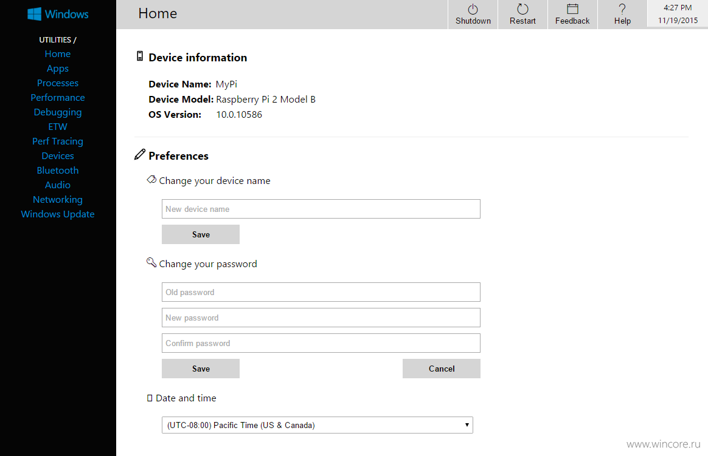The height and width of the screenshot is (456, 708).
Task: Click the Shutdown label in the top bar
Action: pyautogui.click(x=473, y=21)
